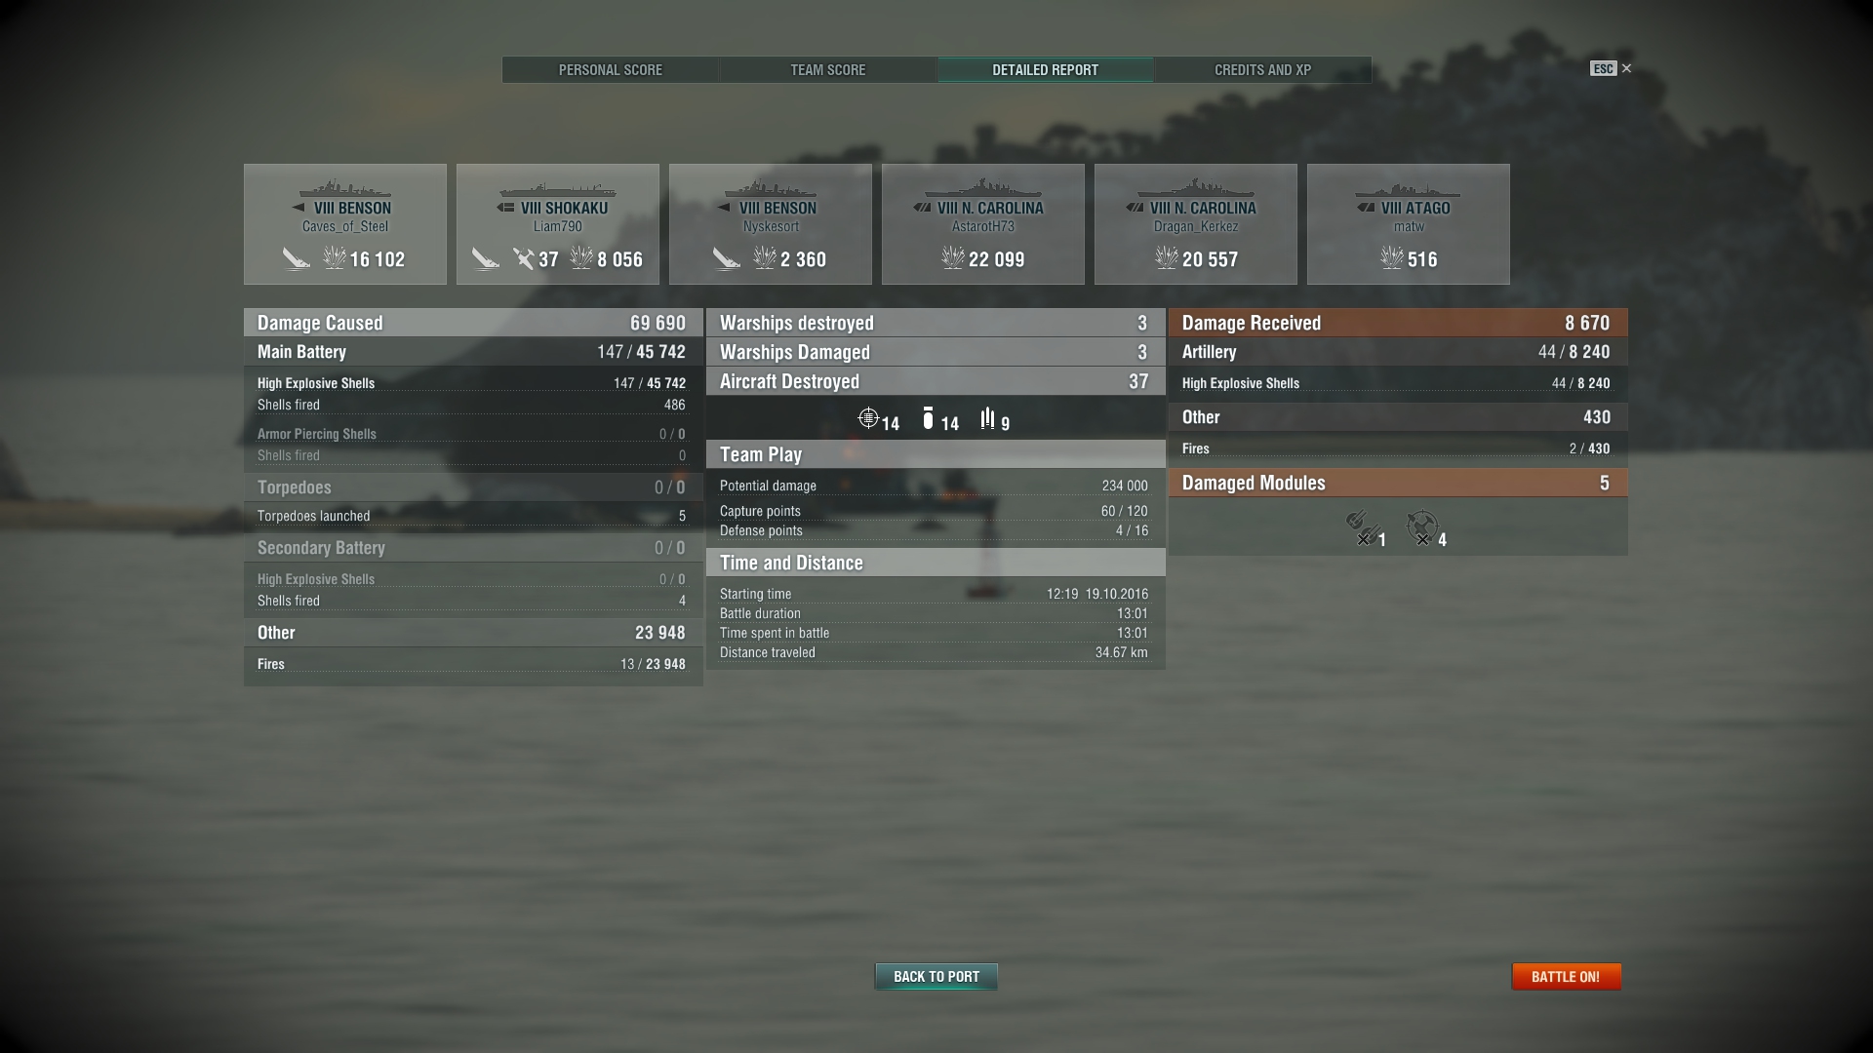Switch to the Personal Score tab
This screenshot has height=1053, width=1873.
click(611, 70)
